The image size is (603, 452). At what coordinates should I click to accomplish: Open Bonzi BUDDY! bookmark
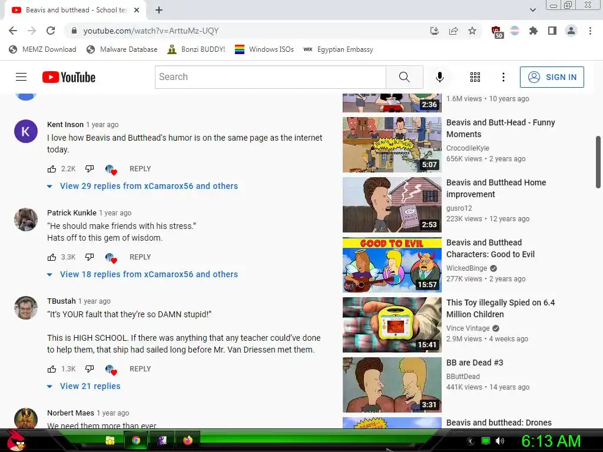196,49
